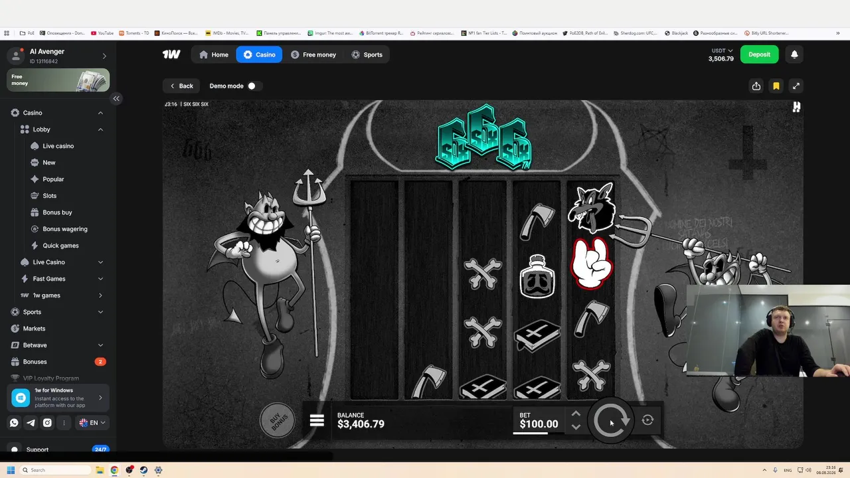Screen dimensions: 850x478
Task: Click the green Deposit button
Action: pyautogui.click(x=759, y=54)
